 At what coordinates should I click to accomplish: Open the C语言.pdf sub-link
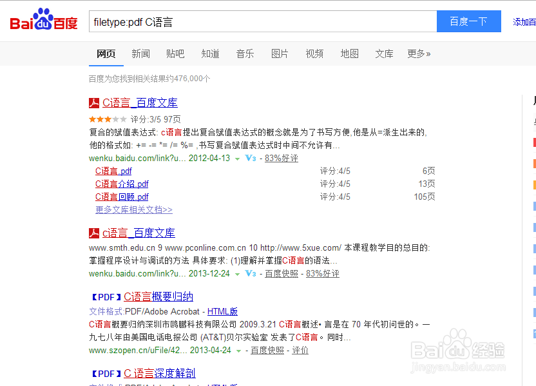coord(113,171)
